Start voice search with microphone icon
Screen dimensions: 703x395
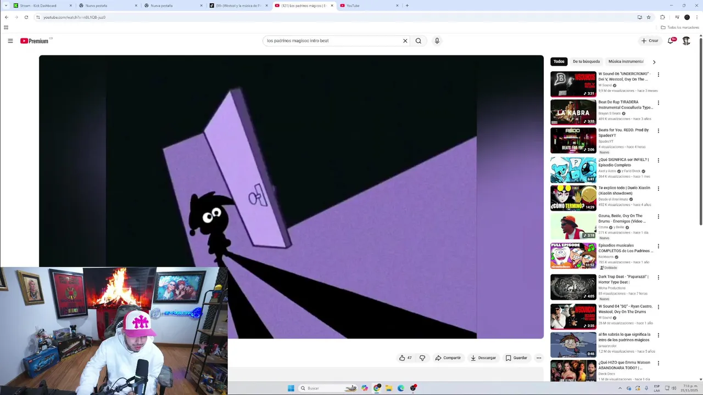pos(437,41)
